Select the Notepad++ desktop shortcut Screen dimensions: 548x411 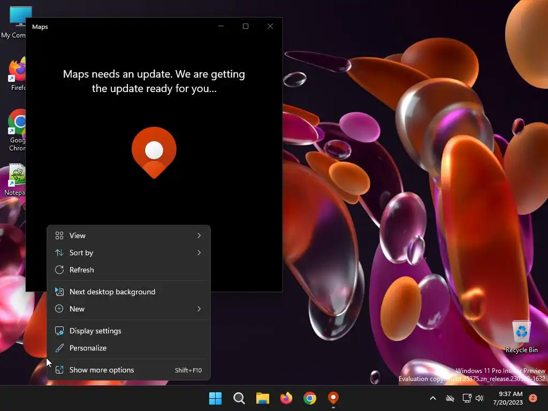click(14, 180)
